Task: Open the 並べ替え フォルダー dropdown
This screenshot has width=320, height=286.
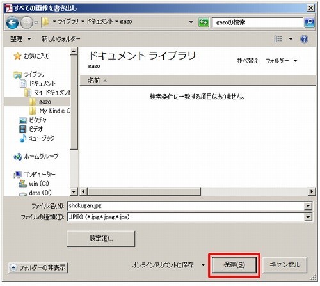Action: [282, 61]
